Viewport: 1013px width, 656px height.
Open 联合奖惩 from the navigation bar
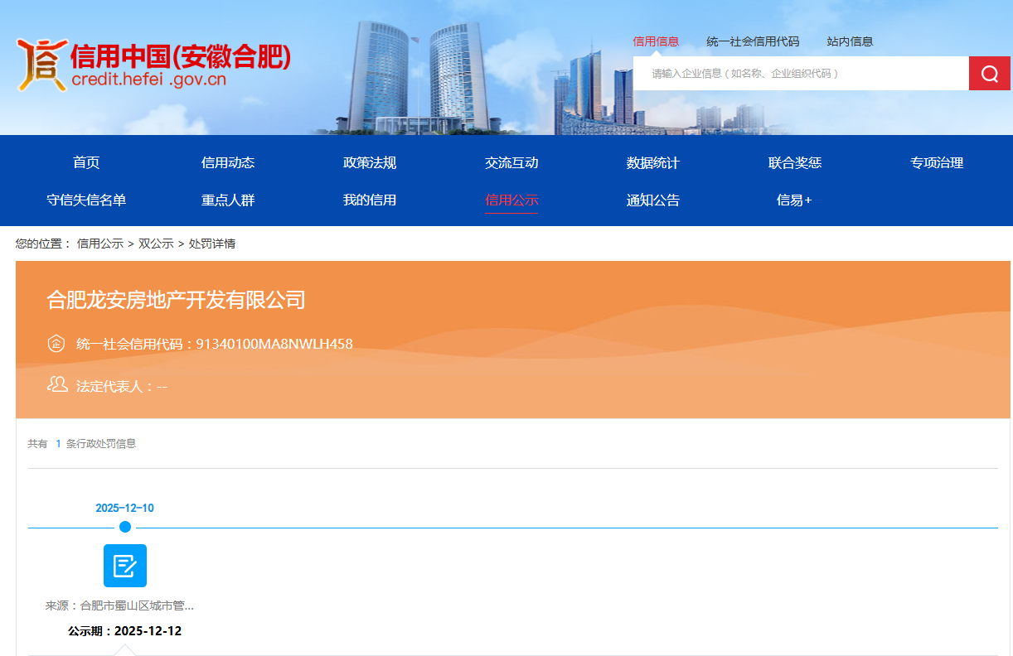point(793,162)
